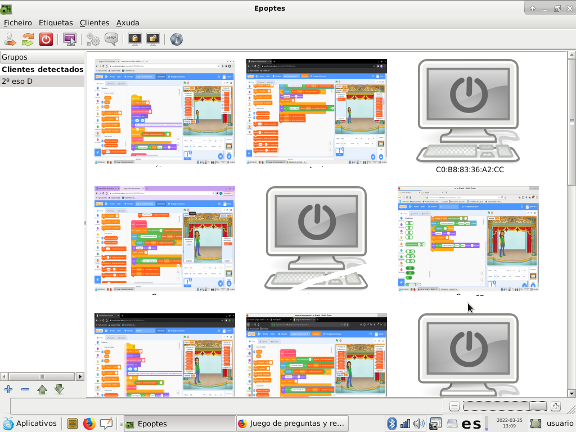Move group down with green arrow
The image size is (576, 432).
[x=59, y=389]
